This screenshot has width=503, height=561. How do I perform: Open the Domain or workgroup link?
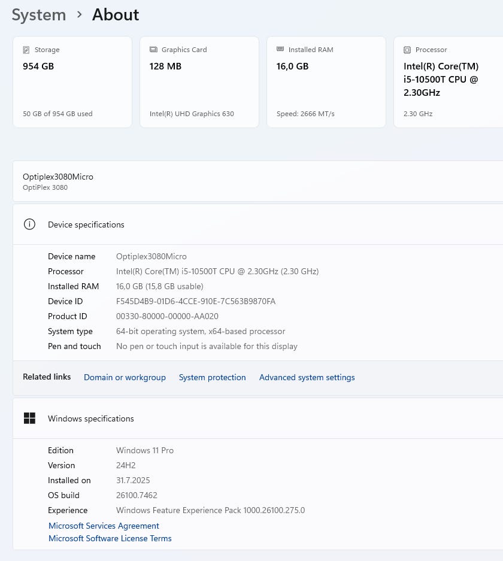click(x=125, y=377)
